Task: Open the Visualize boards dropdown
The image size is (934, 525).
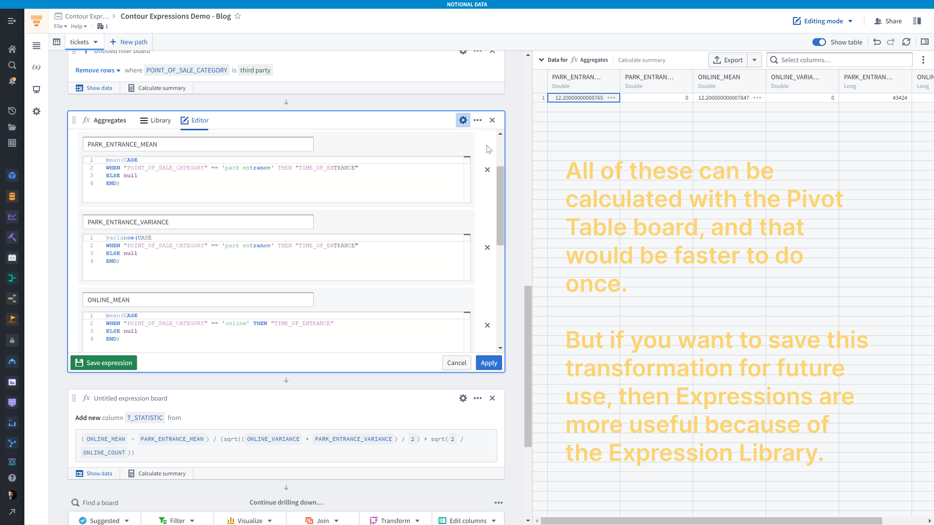Action: click(x=250, y=520)
